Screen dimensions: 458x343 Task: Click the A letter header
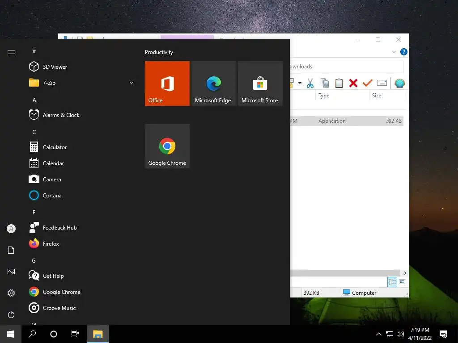[x=34, y=100]
